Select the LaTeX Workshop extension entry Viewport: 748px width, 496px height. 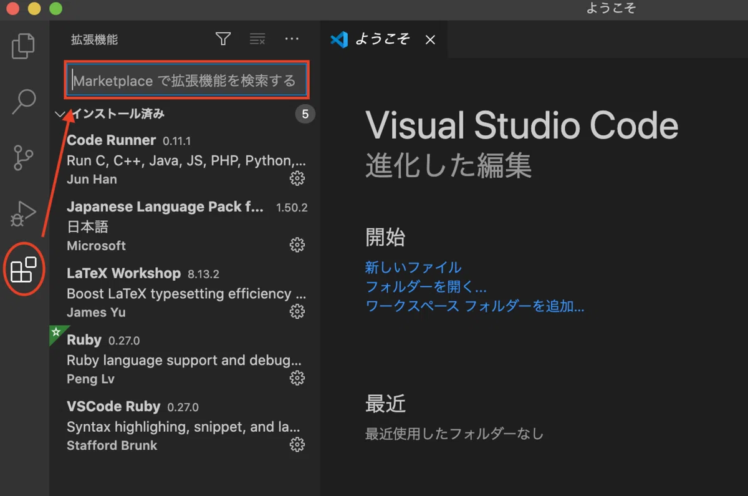[x=185, y=293]
